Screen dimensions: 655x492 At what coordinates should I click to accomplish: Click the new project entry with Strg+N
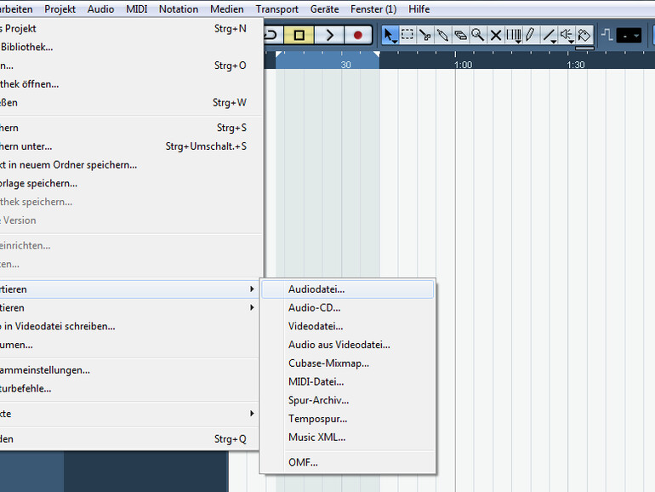pos(129,28)
